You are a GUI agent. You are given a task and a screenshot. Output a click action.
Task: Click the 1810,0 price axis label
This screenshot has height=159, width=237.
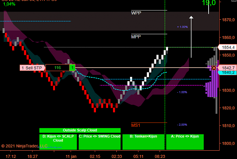(x=228, y=126)
